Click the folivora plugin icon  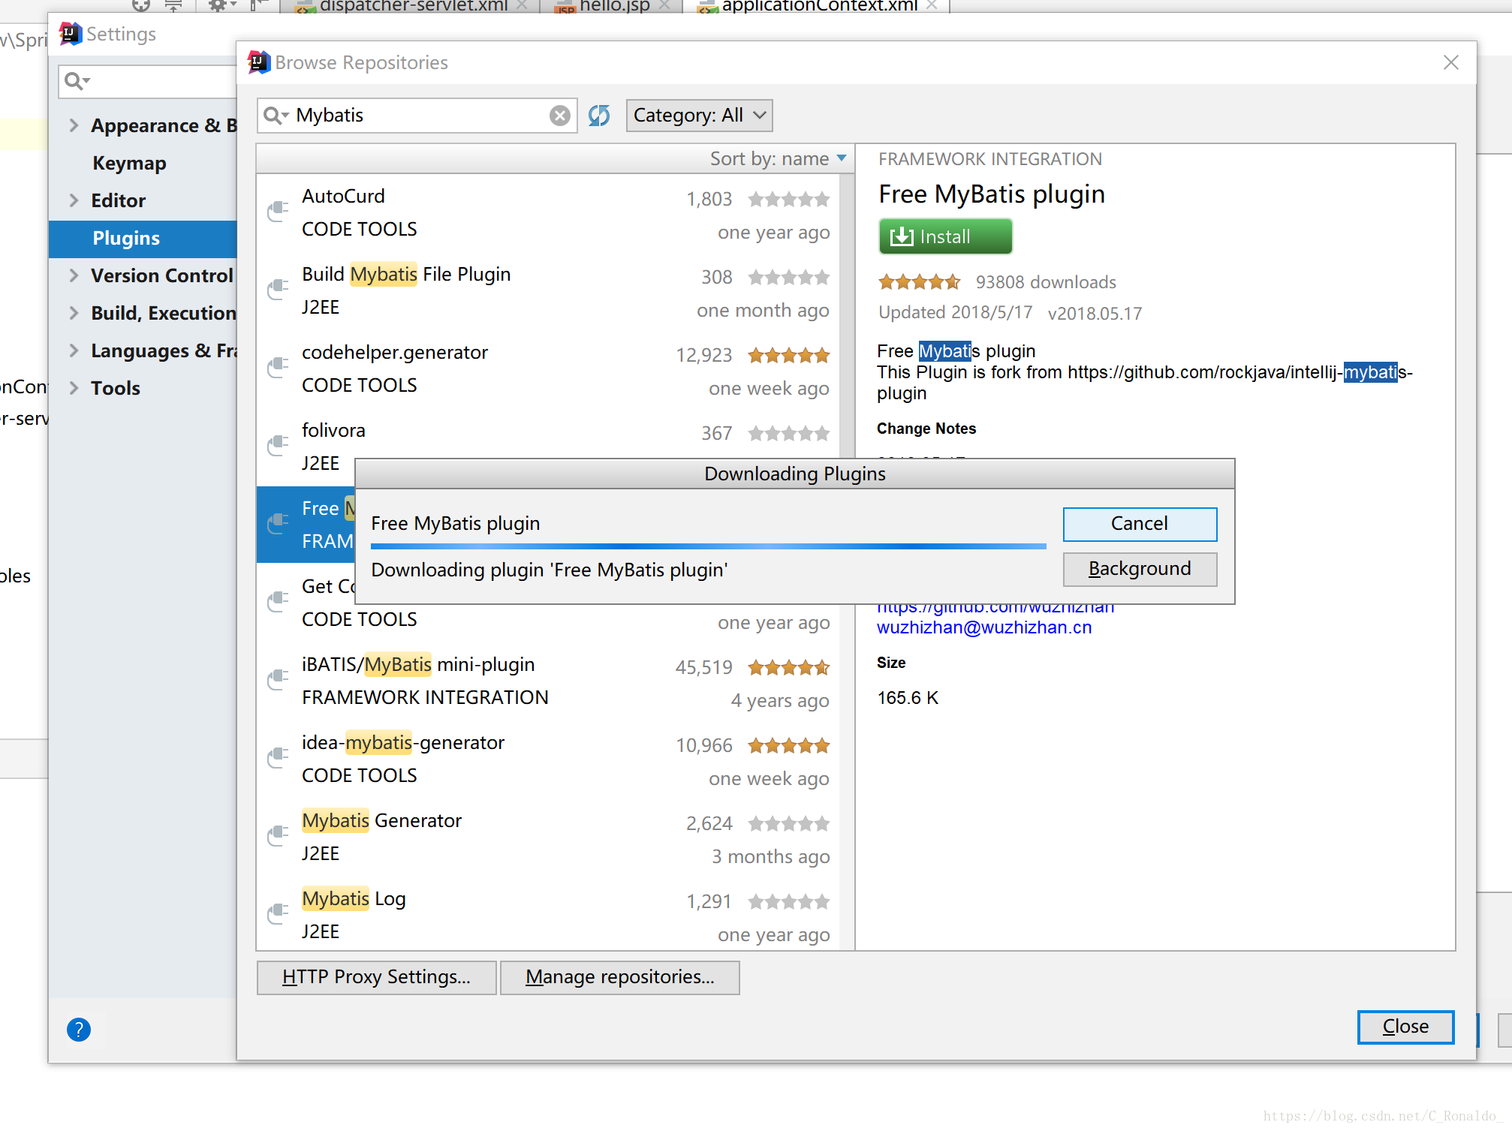pos(279,445)
